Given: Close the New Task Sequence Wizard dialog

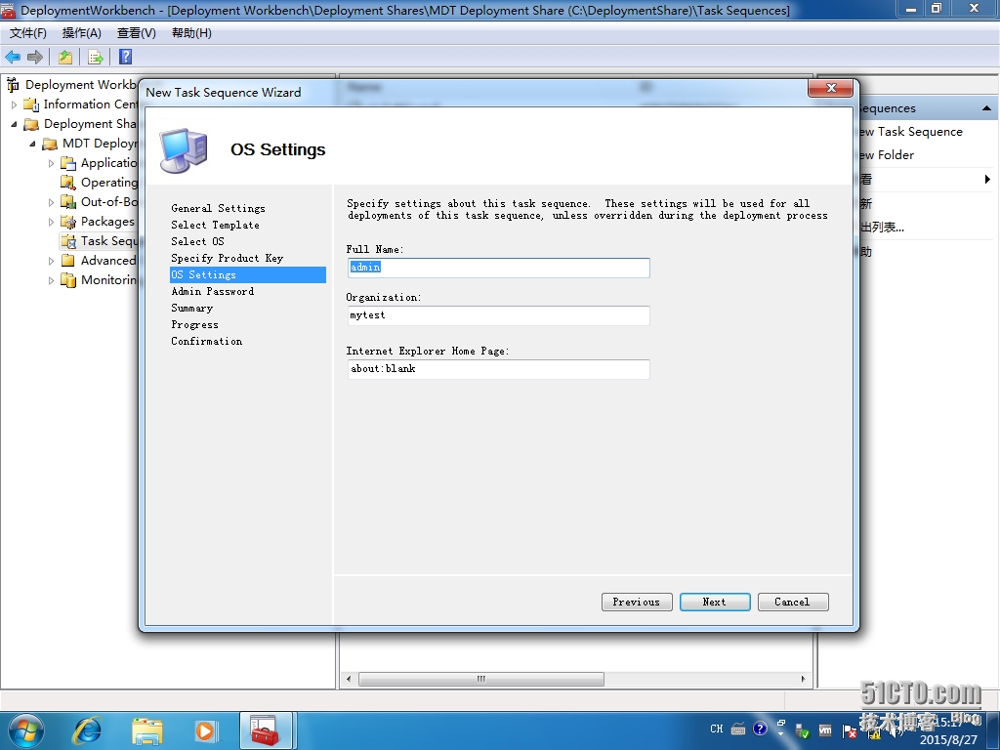Looking at the screenshot, I should tap(830, 88).
